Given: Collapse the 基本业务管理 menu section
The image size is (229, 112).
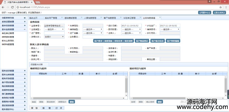Looking at the screenshot, I should tap(25, 29).
